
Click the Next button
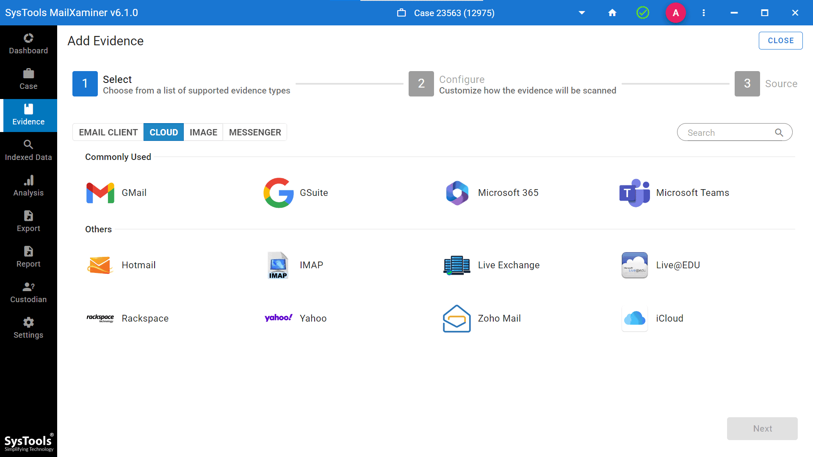coord(762,429)
